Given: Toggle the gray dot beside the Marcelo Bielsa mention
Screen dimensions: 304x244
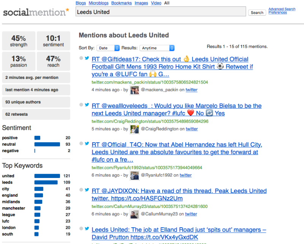Looking at the screenshot, I should coord(81,105).
